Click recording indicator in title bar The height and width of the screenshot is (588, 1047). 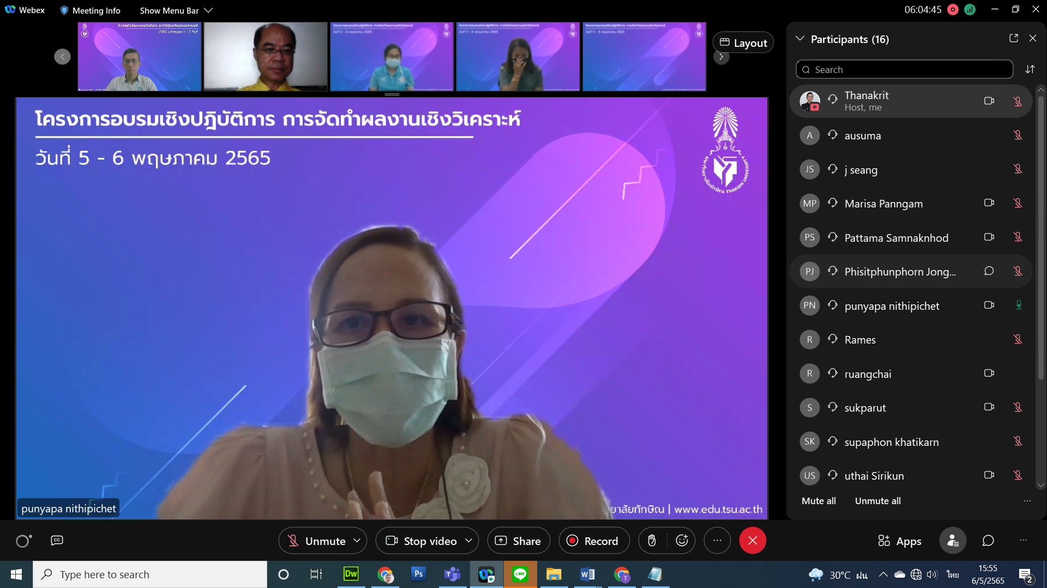(x=953, y=9)
